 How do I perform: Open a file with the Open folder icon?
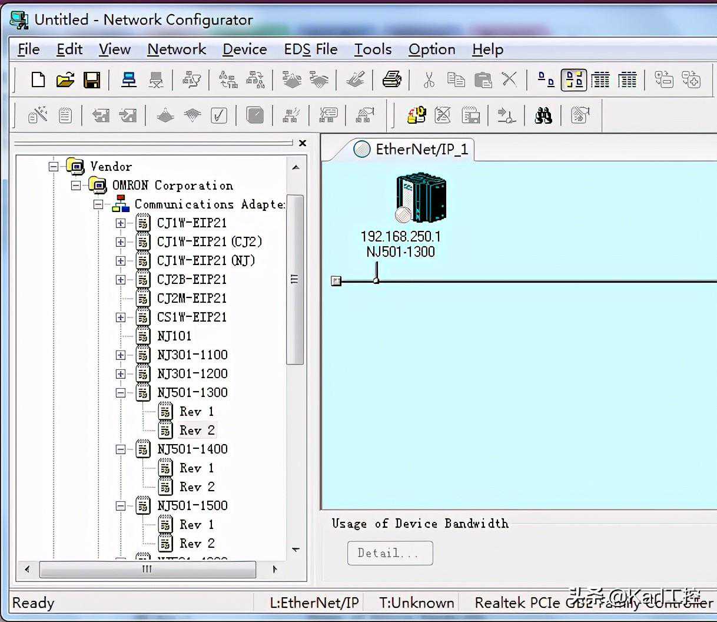point(65,80)
